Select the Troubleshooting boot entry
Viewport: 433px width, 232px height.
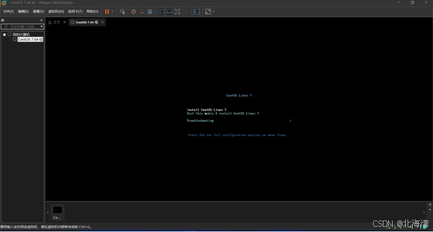coord(200,120)
